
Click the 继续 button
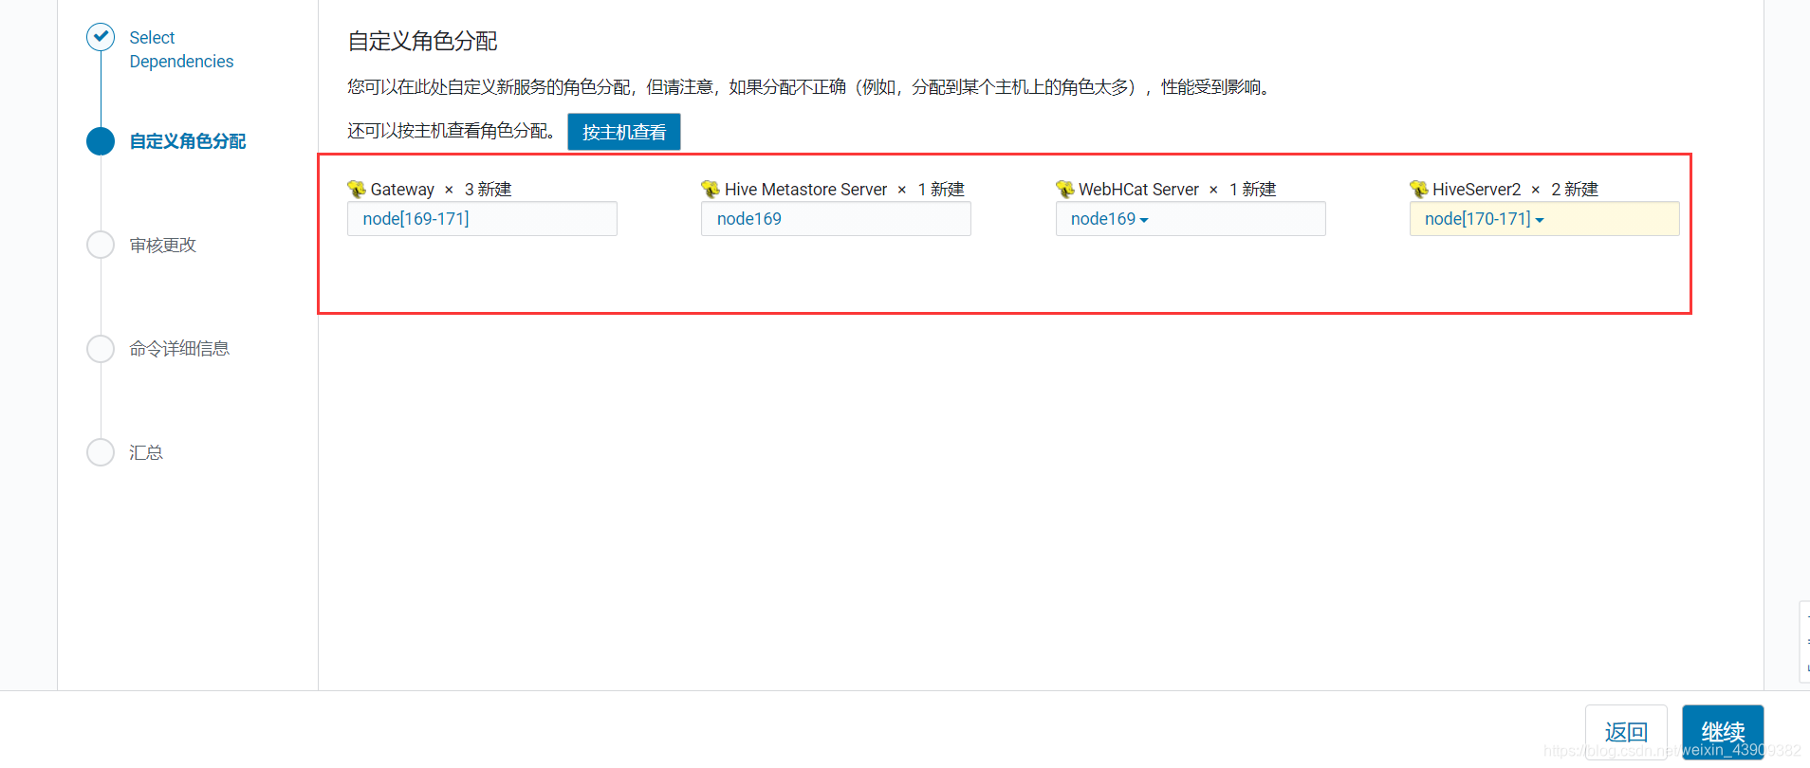pyautogui.click(x=1723, y=732)
